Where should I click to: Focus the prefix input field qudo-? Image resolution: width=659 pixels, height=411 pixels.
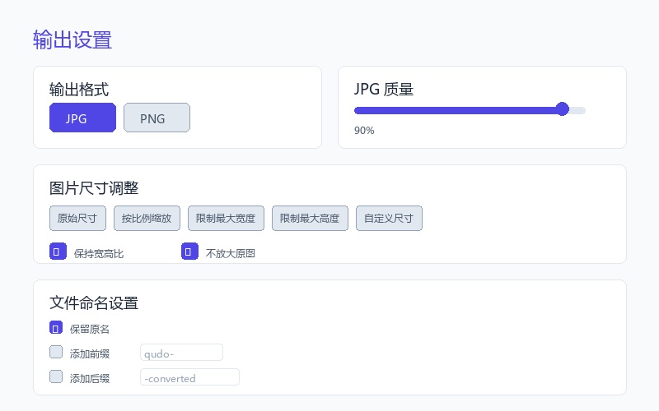pyautogui.click(x=181, y=353)
